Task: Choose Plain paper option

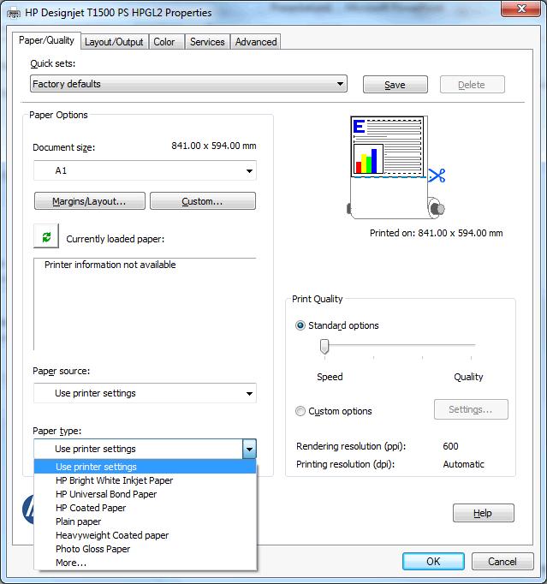Action: click(145, 521)
